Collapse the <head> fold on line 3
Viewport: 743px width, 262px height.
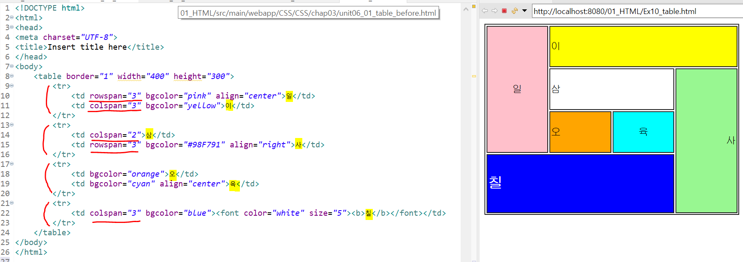(x=12, y=27)
